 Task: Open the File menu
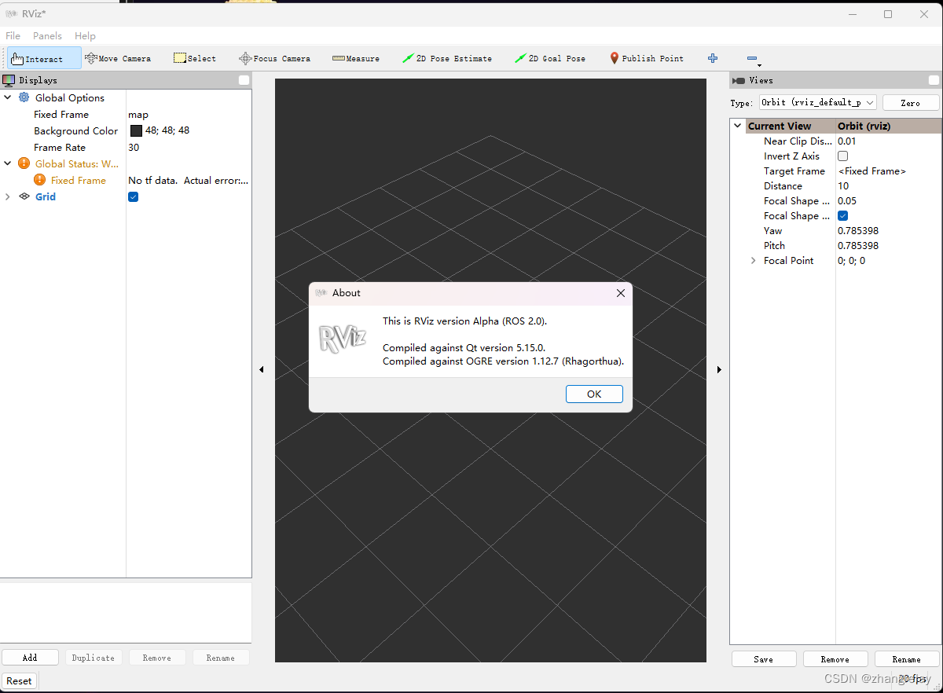point(13,35)
